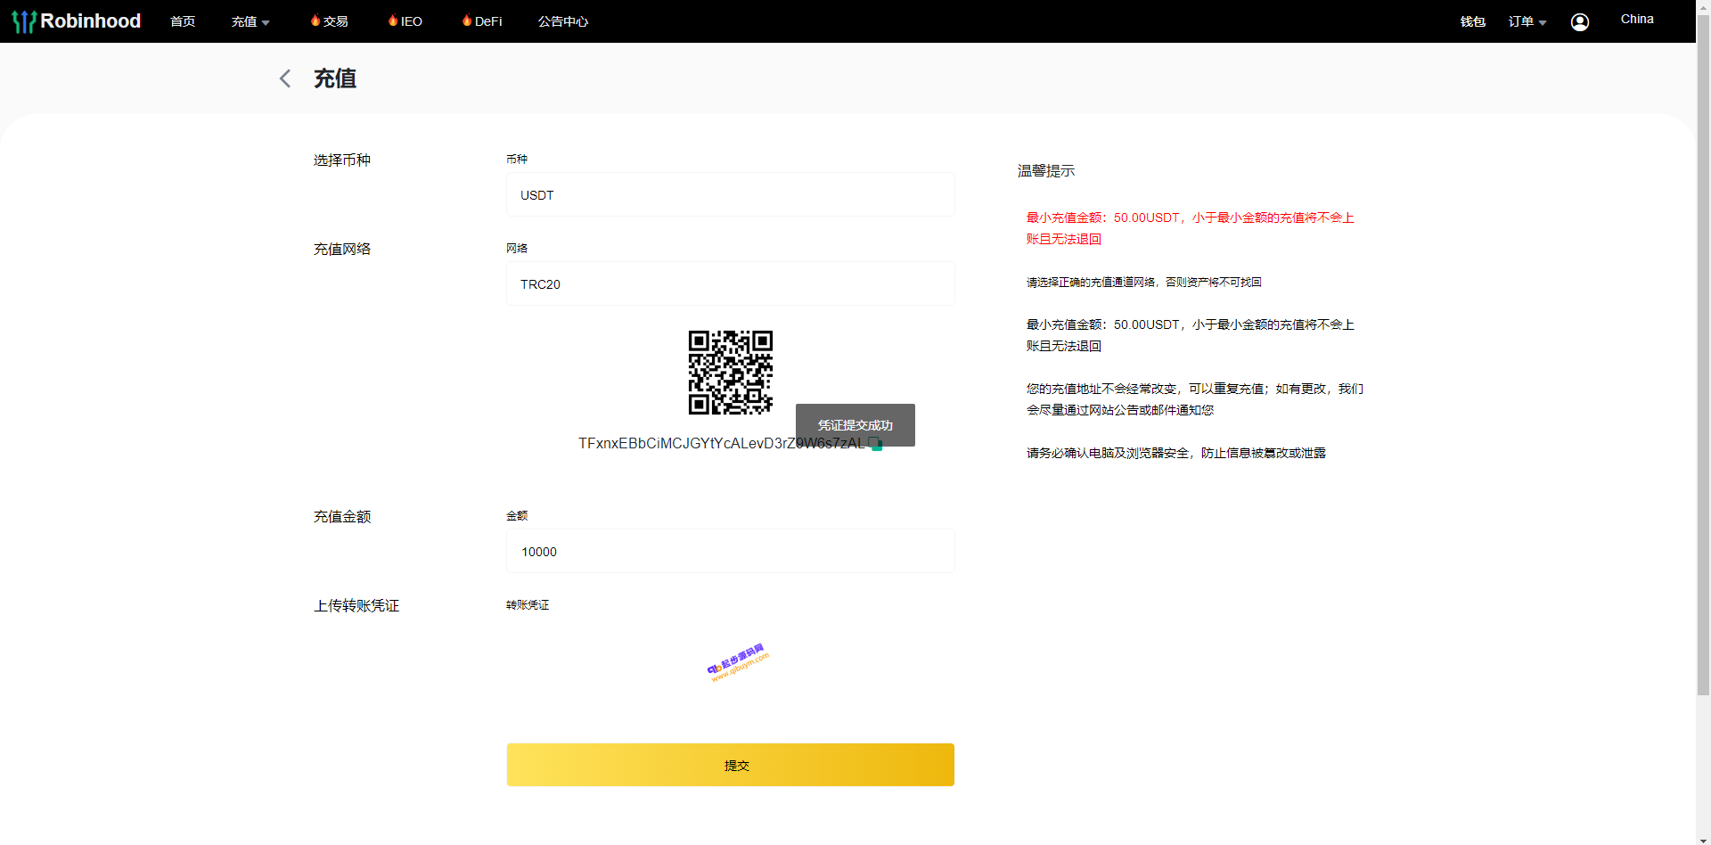Click the TRC20 network field

pyautogui.click(x=730, y=284)
